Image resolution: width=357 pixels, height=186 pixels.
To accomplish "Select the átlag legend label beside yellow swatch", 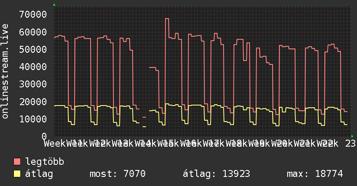I will coord(39,174).
